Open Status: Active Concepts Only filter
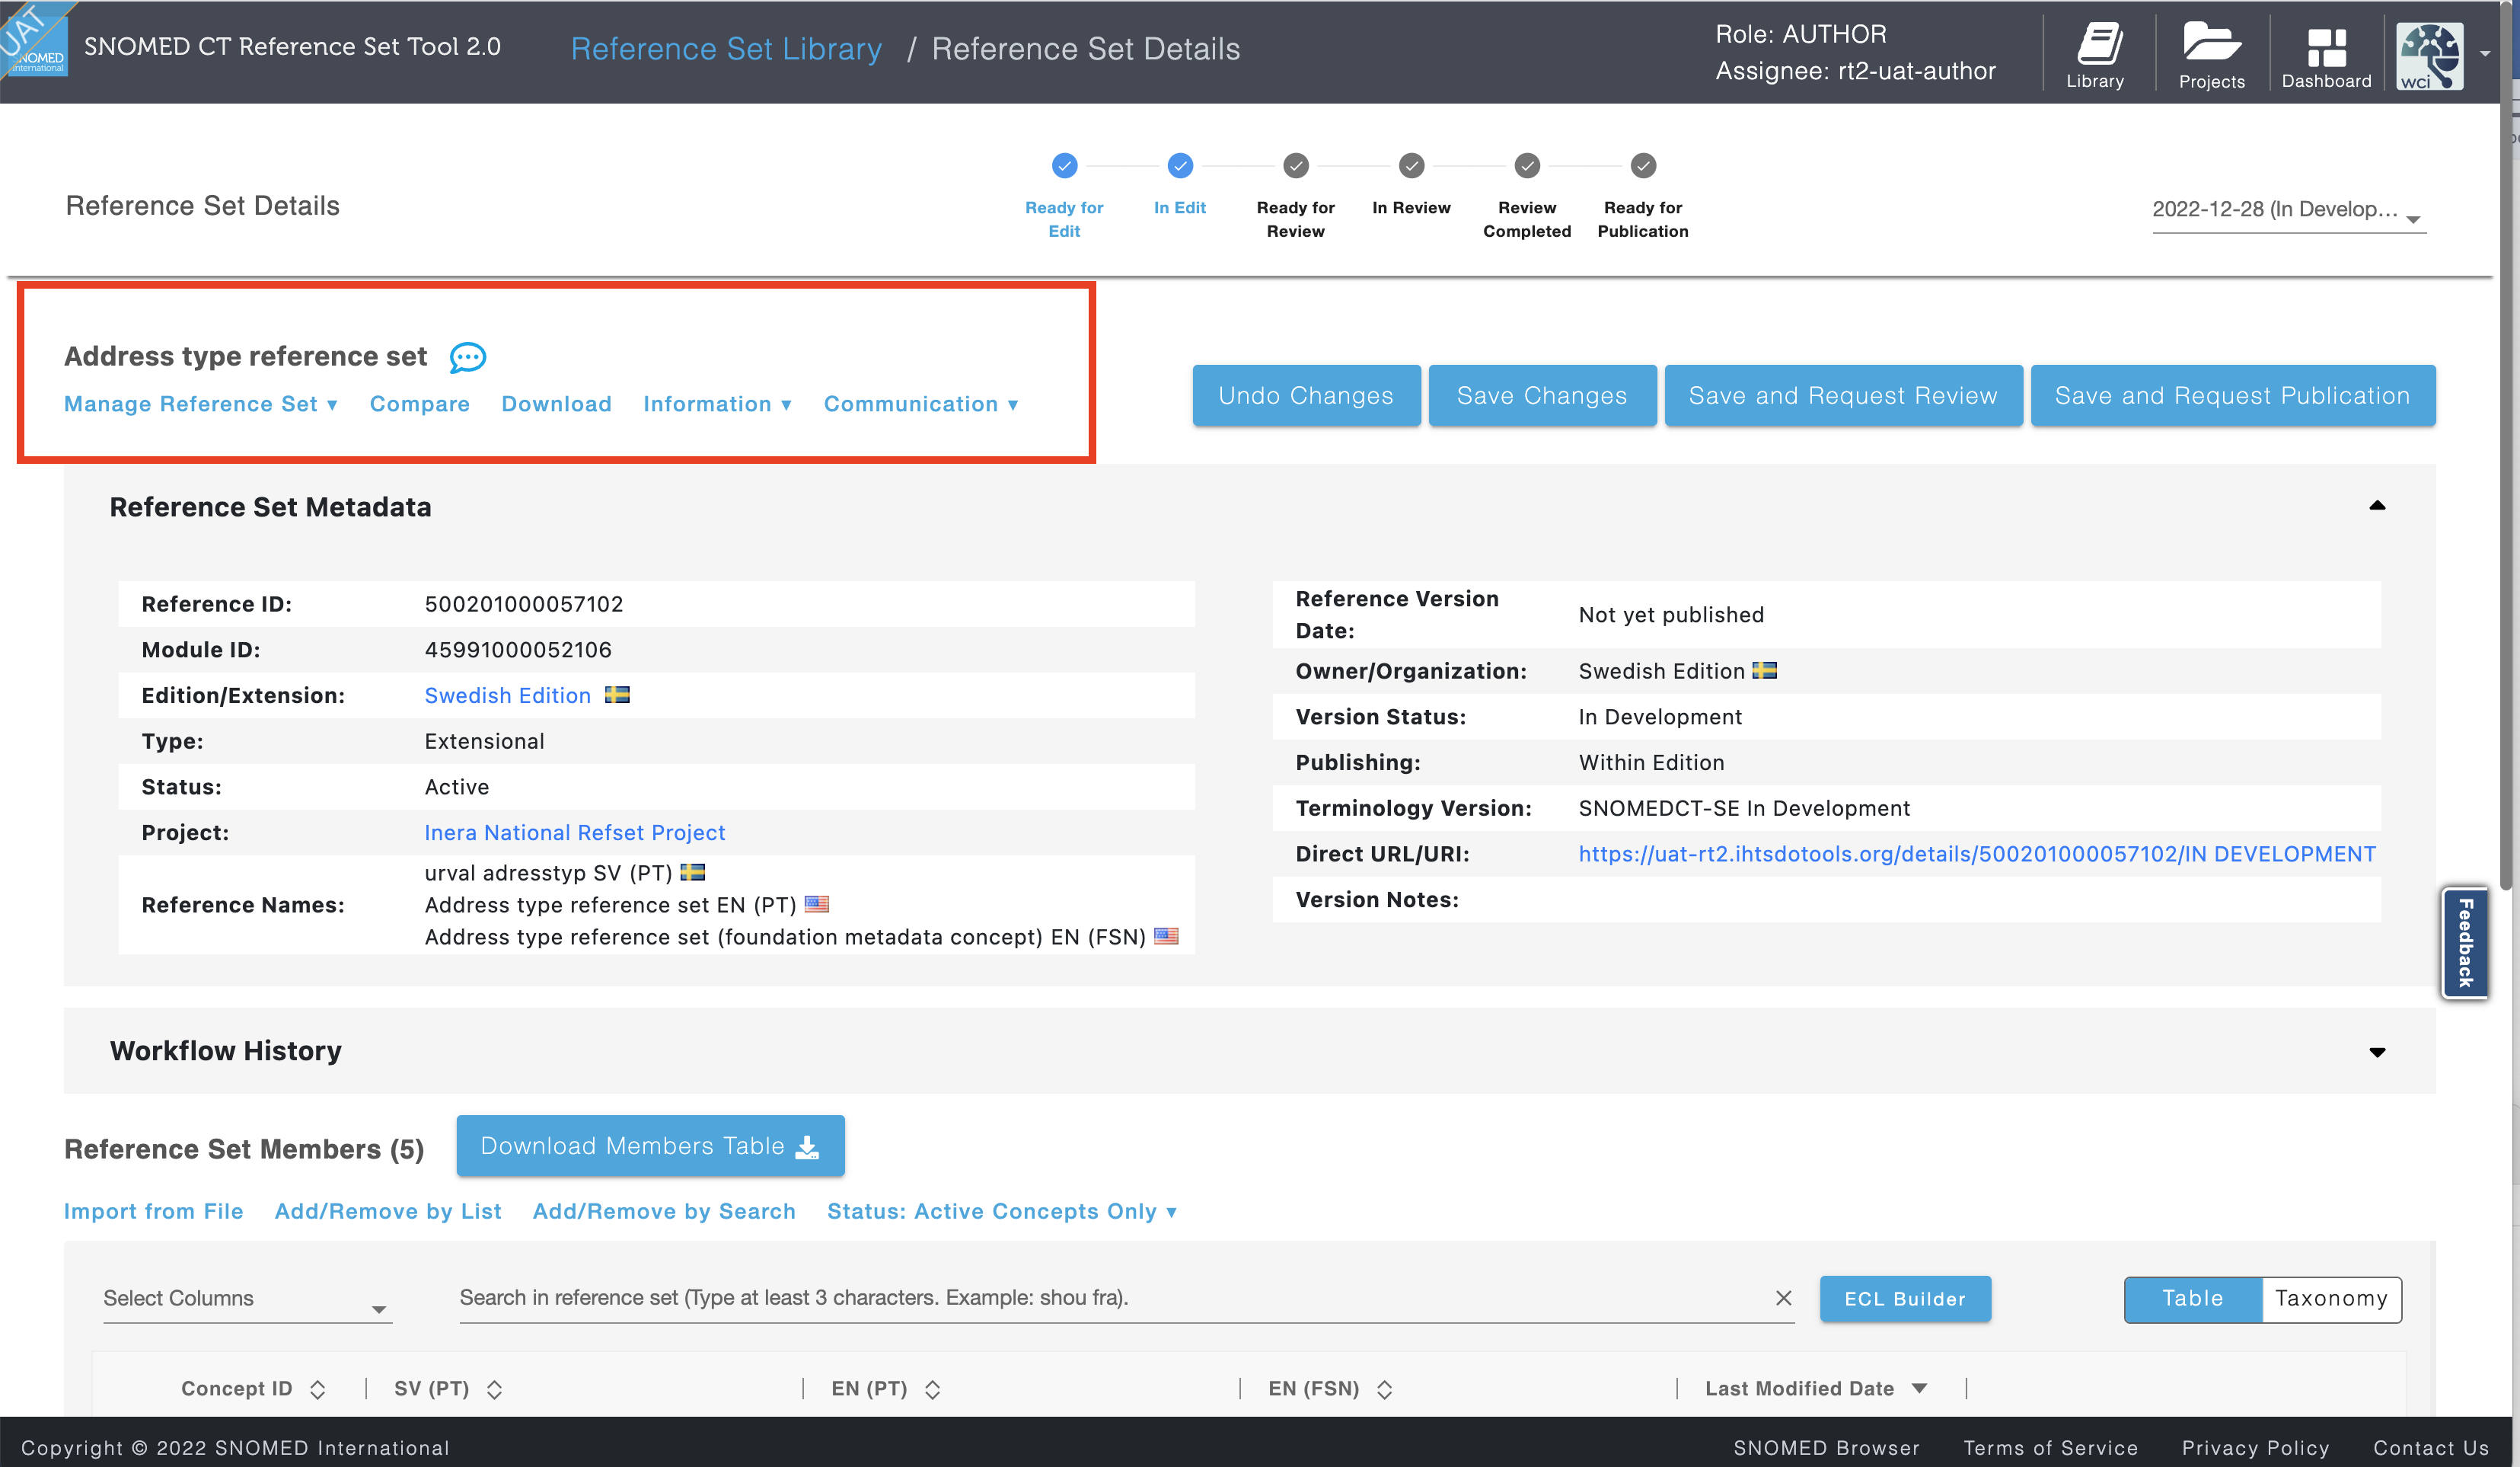 tap(1002, 1212)
